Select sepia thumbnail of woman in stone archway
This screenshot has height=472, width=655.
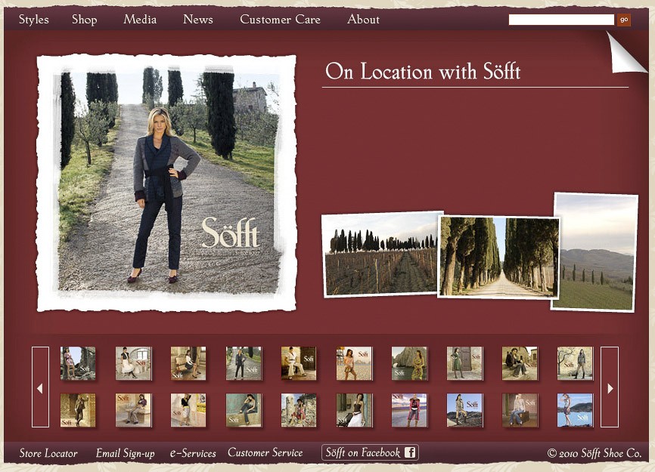point(78,410)
